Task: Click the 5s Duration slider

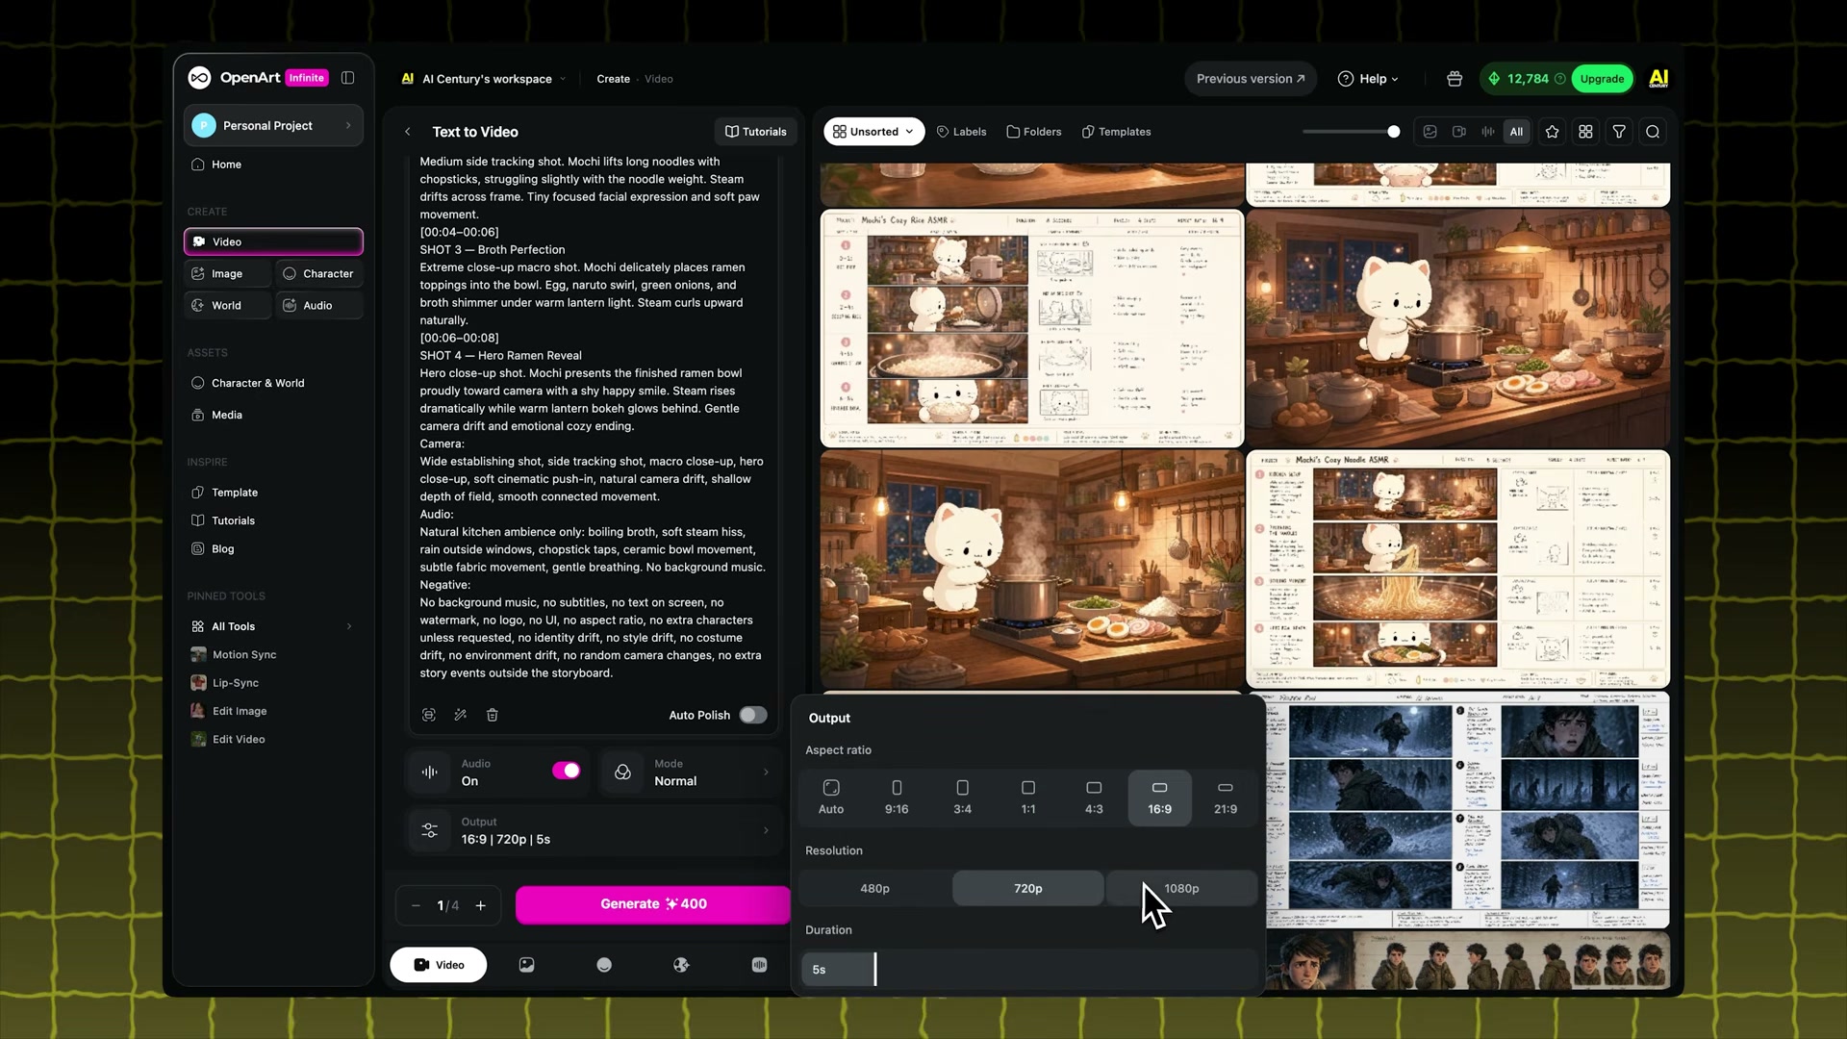Action: [x=1028, y=969]
